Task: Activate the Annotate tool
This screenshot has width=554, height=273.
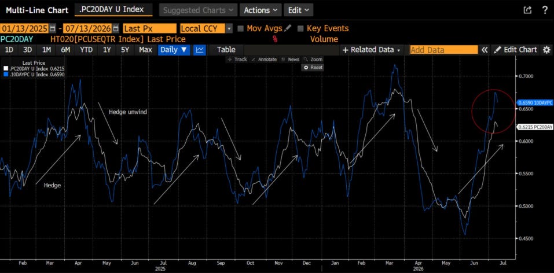Action: 265,60
